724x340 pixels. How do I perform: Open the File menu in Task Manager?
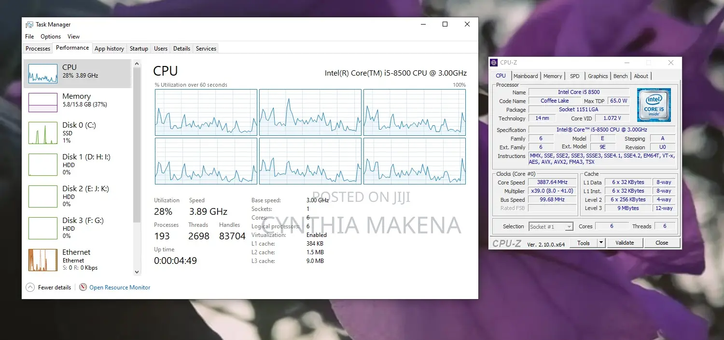[29, 37]
